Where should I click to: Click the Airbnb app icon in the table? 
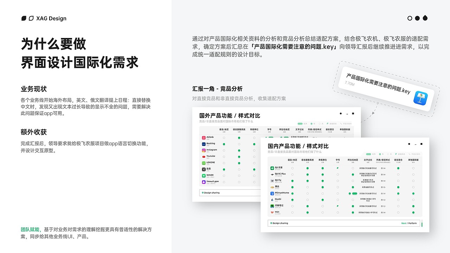tap(204, 137)
